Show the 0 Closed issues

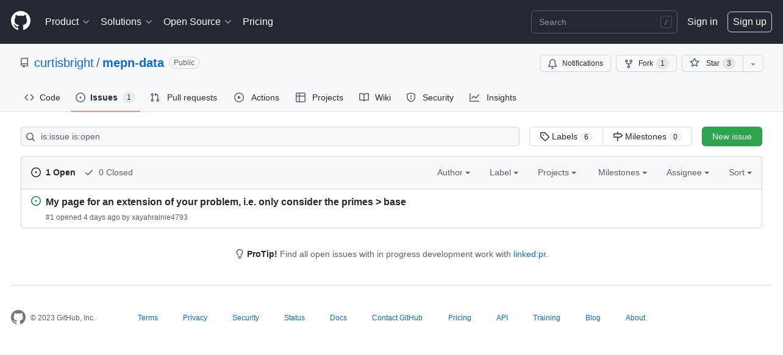tap(109, 172)
